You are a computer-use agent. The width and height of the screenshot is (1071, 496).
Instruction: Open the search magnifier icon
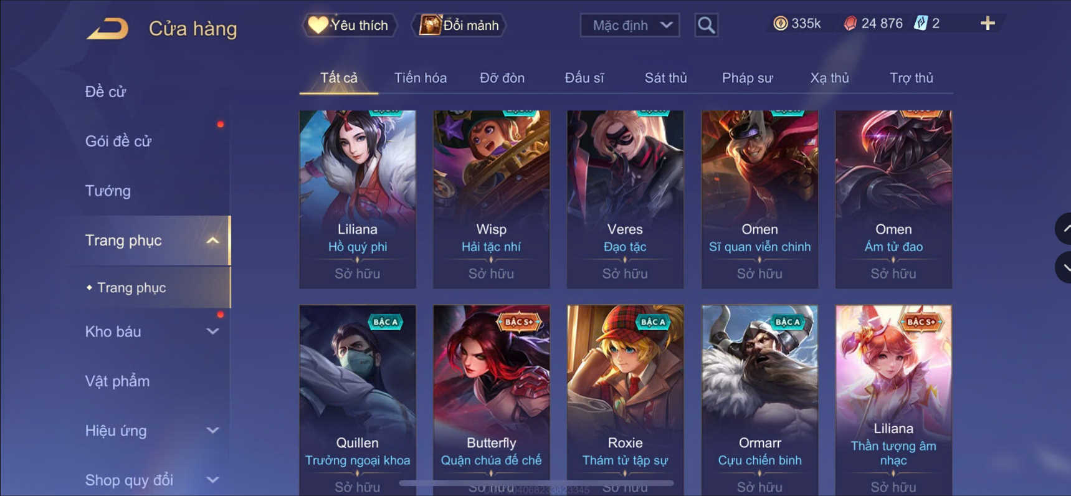click(706, 25)
